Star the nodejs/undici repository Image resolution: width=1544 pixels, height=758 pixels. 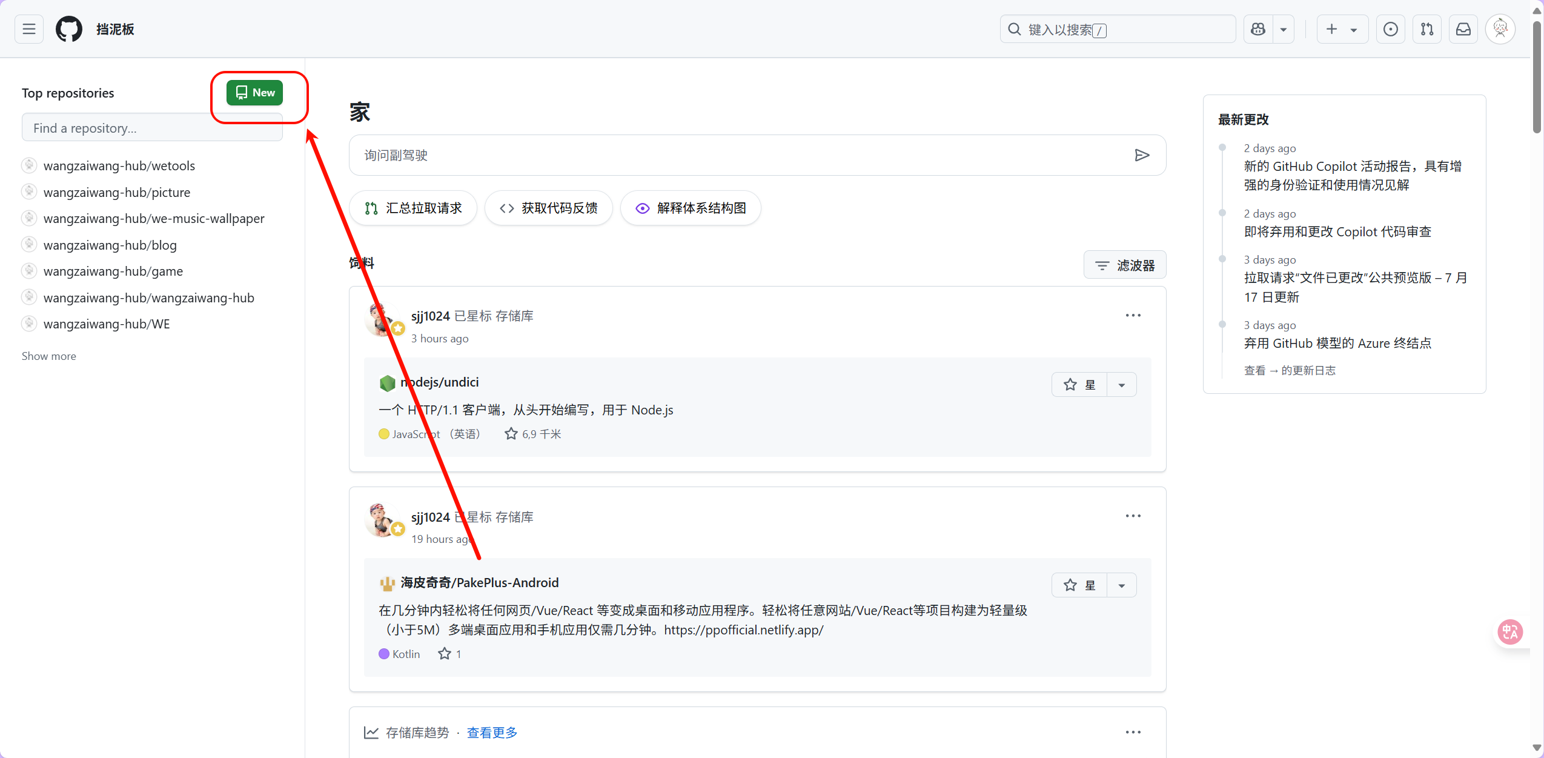pyautogui.click(x=1080, y=385)
